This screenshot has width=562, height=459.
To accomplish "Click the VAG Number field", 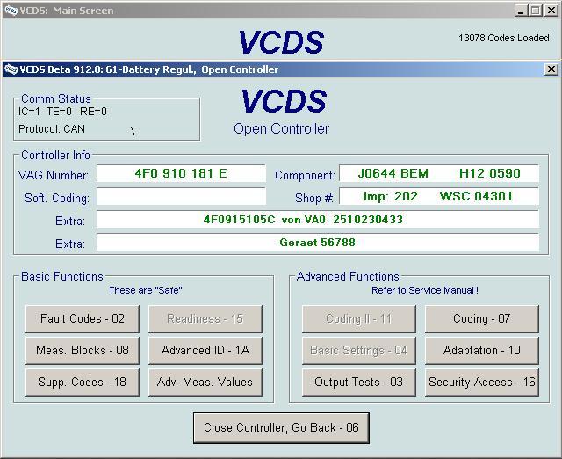I will (181, 174).
